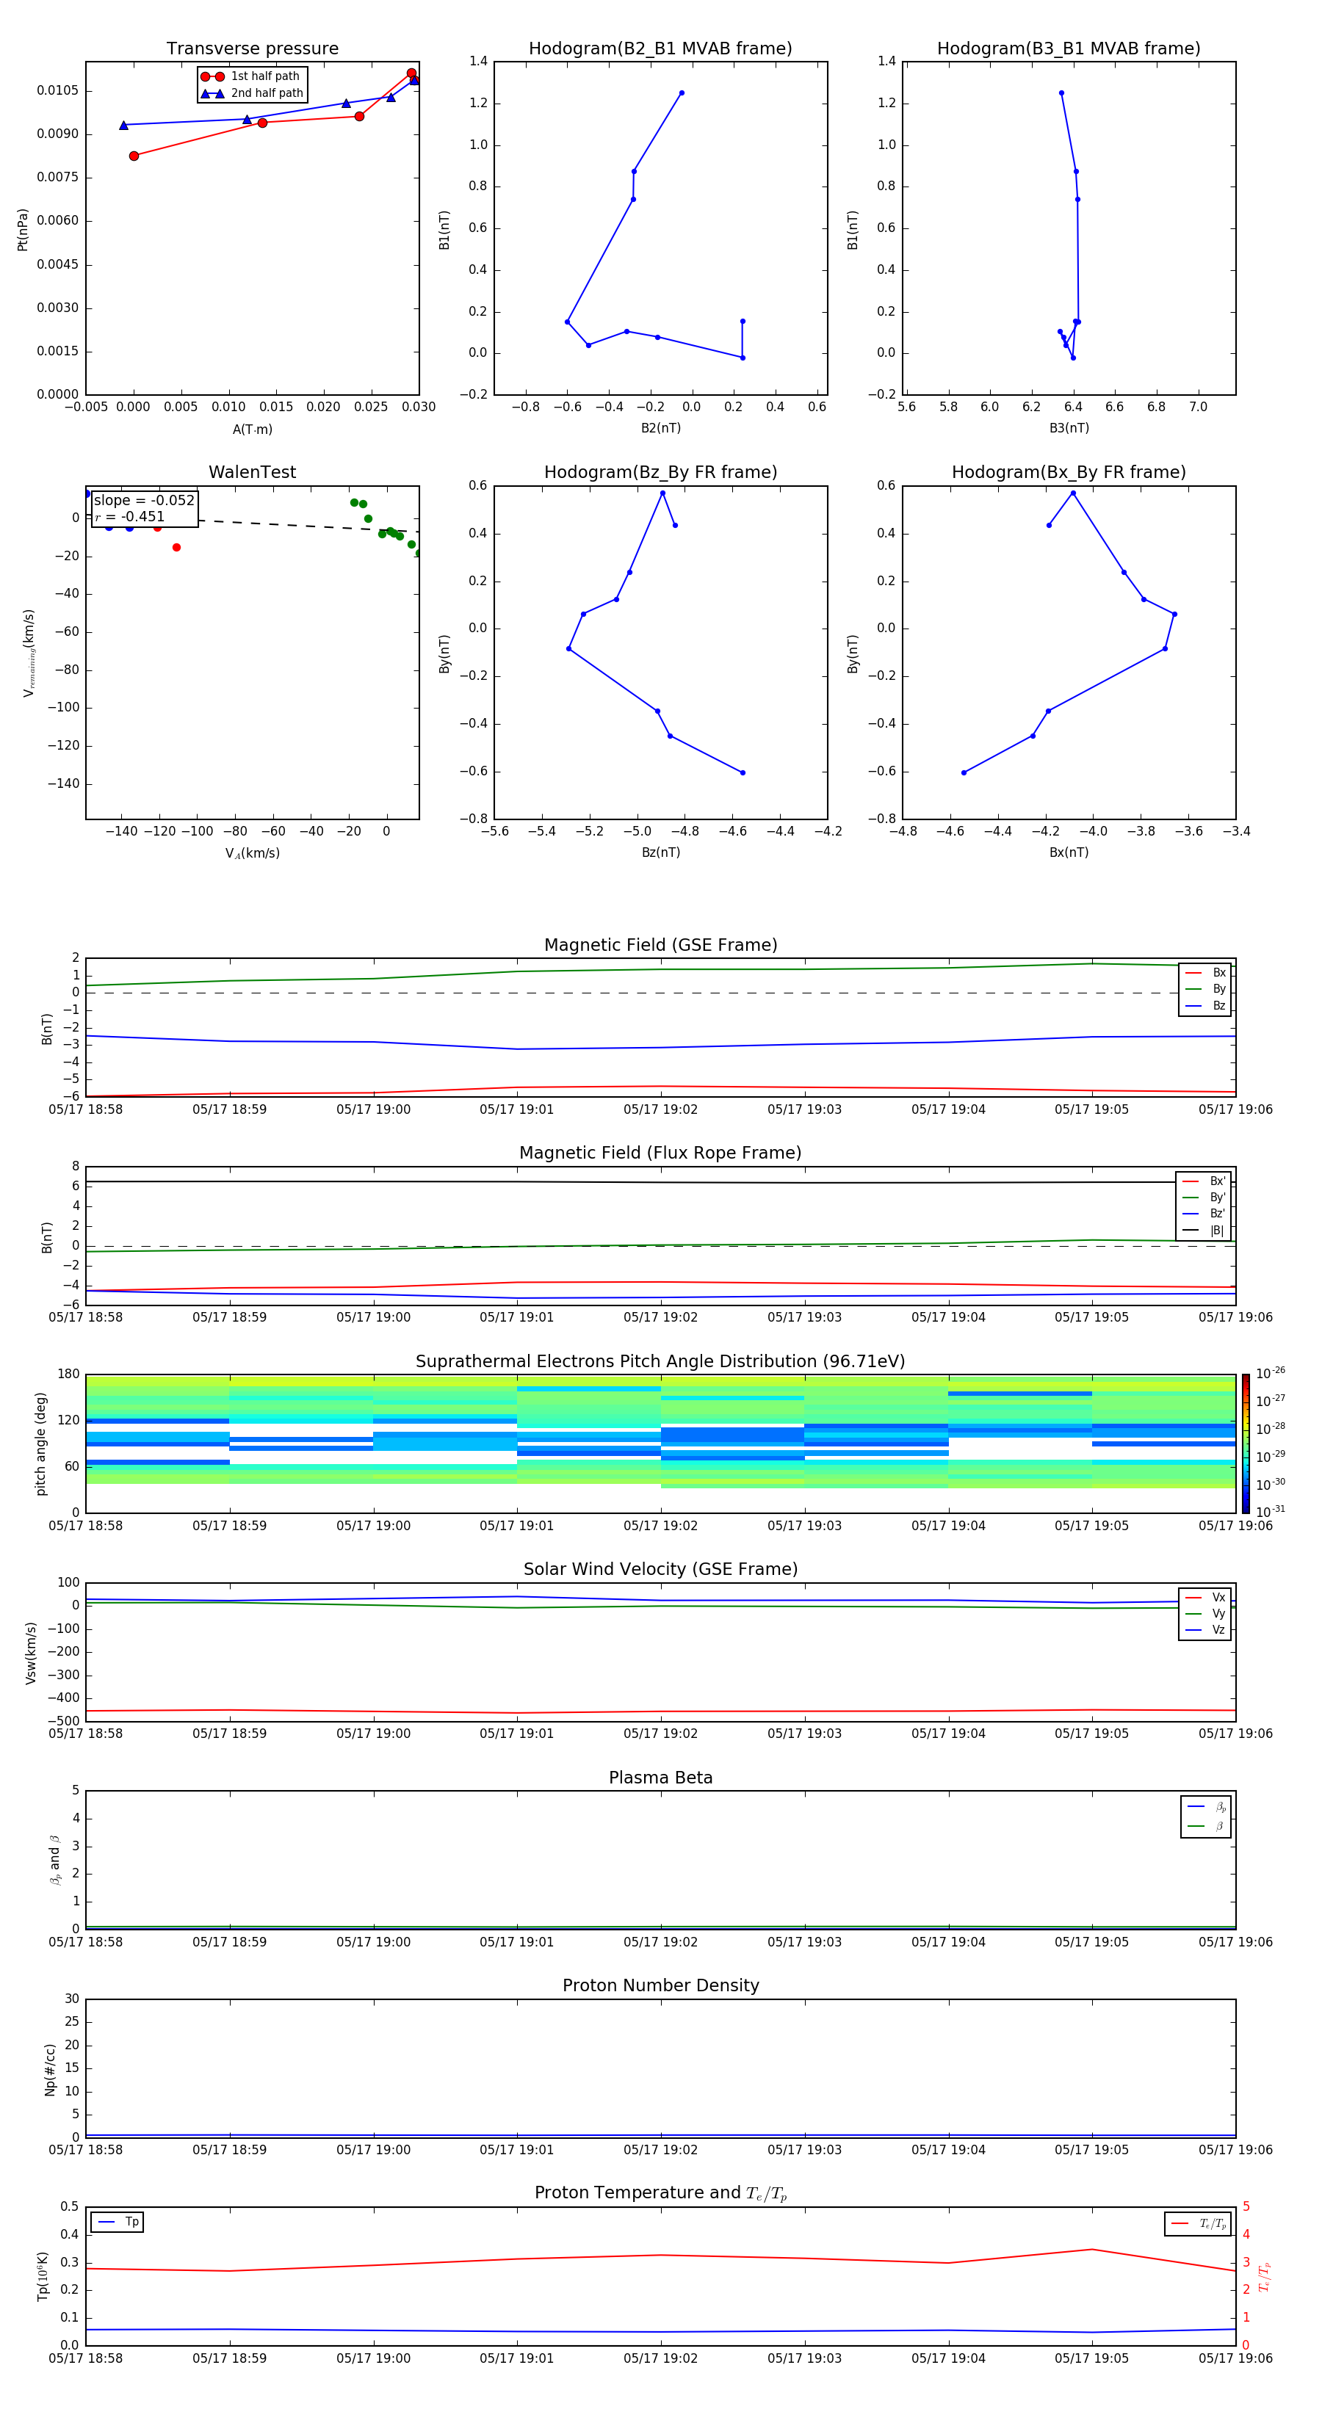This screenshot has width=1322, height=2423.
Task: Click the 'WalenTest' plot title
Action: tap(252, 472)
